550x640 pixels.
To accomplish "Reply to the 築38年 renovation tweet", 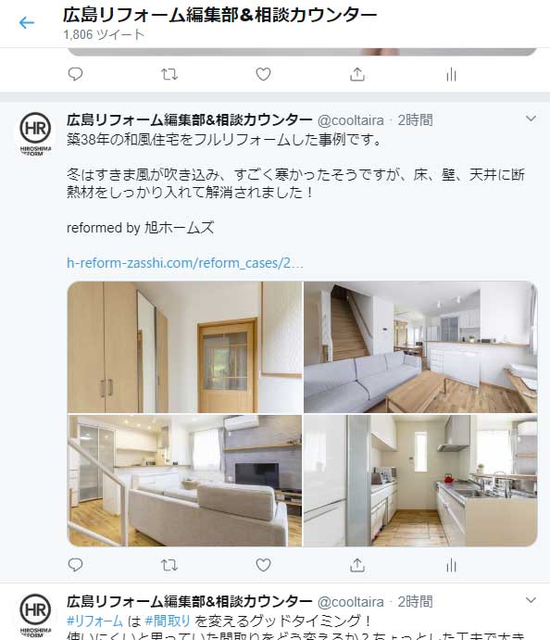I will click(75, 565).
